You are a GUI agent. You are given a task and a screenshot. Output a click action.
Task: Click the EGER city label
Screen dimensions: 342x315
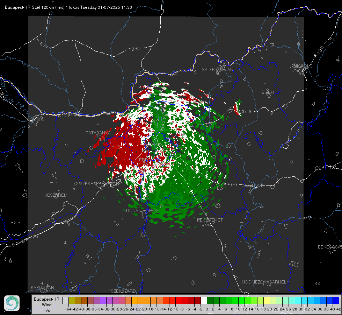click(268, 92)
